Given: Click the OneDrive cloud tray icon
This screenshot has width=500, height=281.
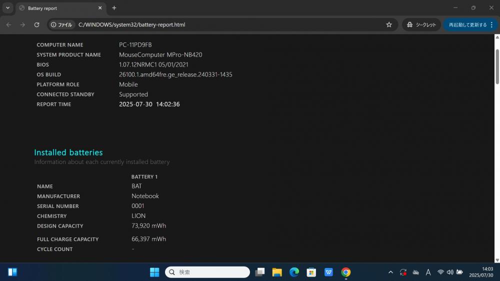Looking at the screenshot, I should tap(416, 272).
